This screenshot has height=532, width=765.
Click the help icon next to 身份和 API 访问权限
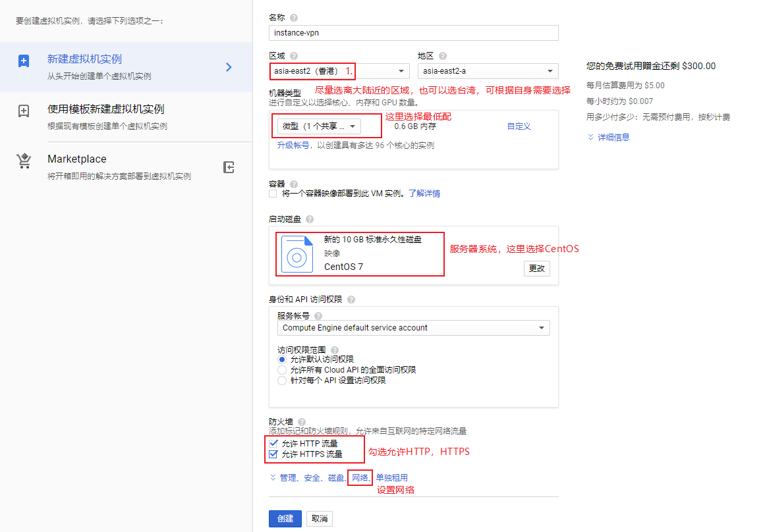[351, 300]
